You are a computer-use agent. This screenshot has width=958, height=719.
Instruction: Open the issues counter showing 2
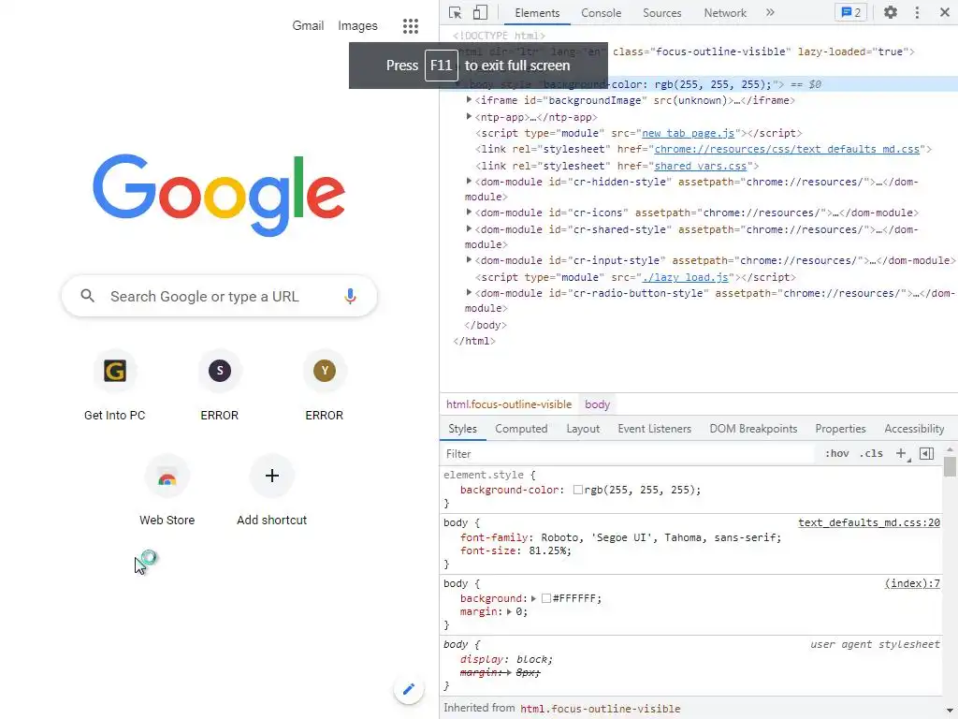(850, 12)
